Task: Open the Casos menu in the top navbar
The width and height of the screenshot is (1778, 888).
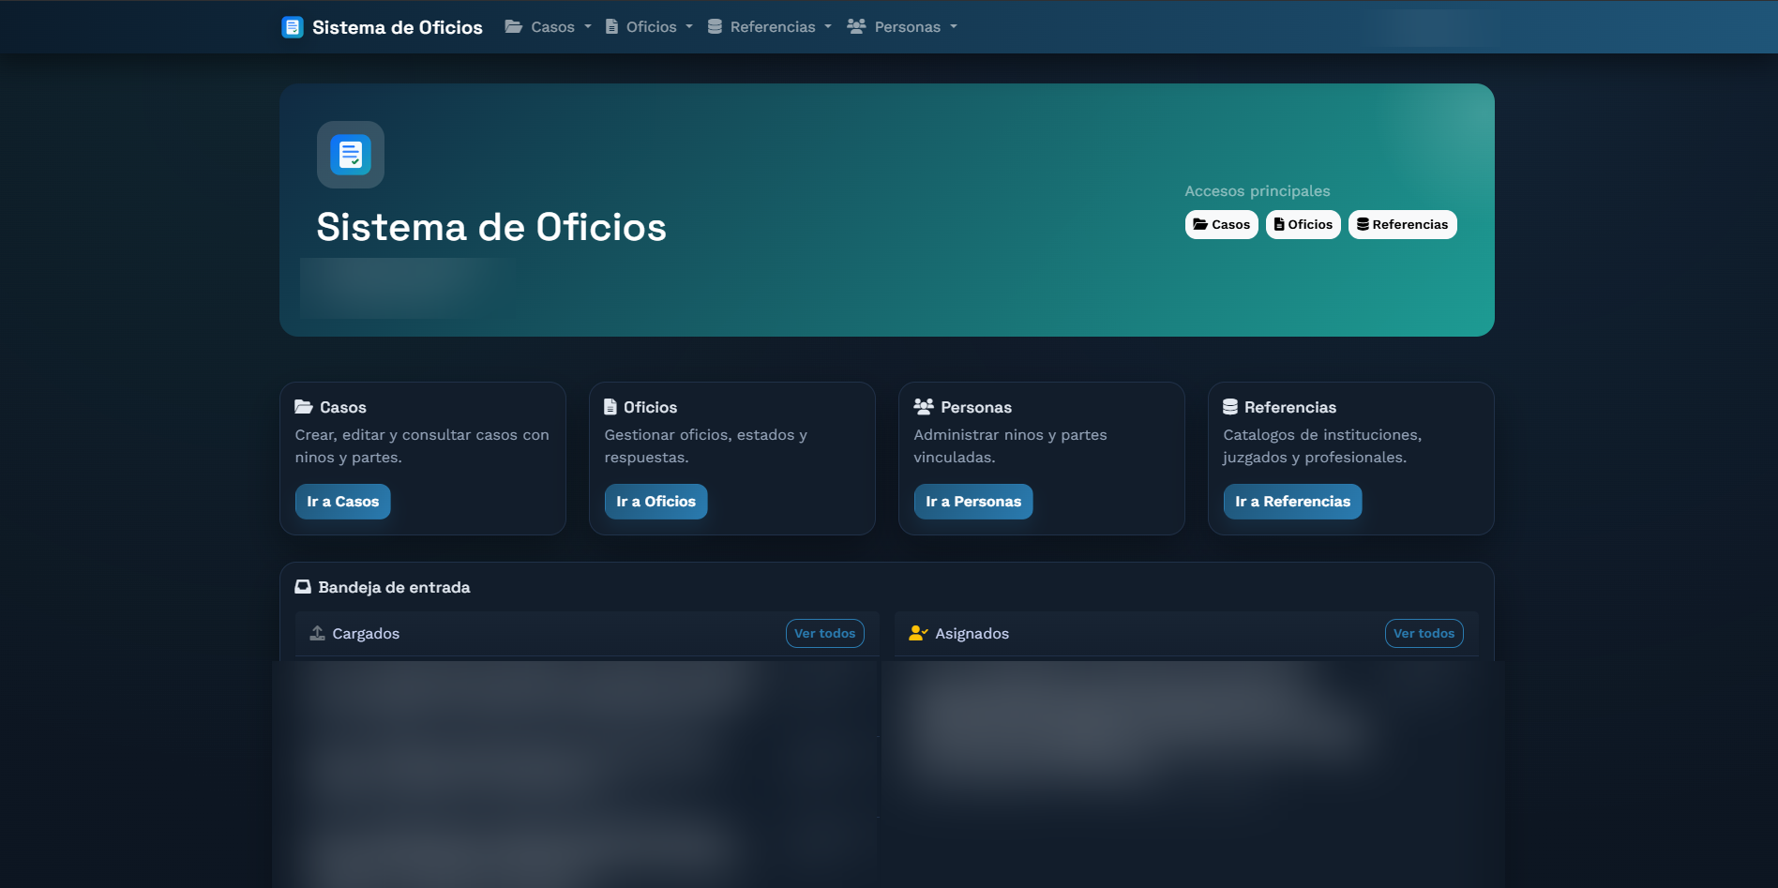Action: (x=549, y=27)
